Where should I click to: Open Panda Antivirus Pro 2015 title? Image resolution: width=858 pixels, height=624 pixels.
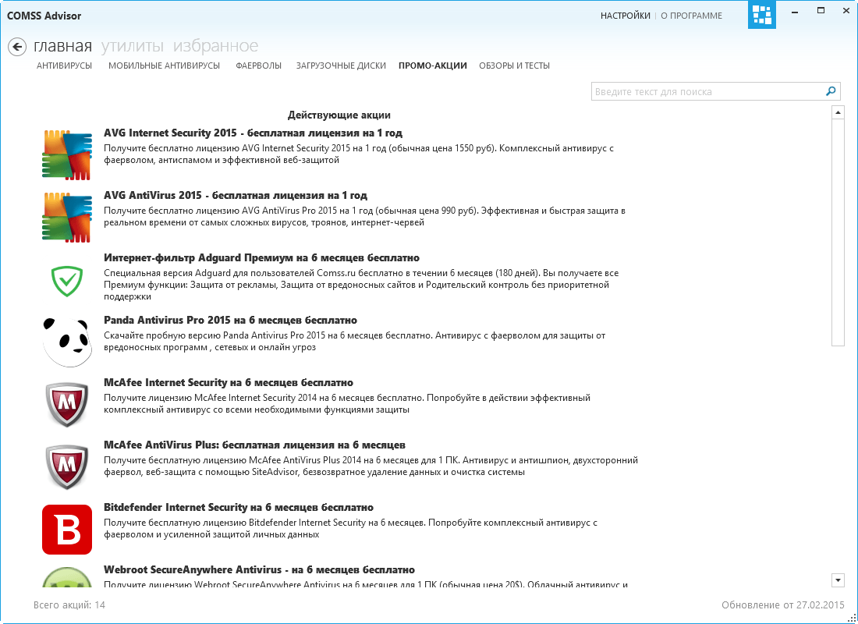230,321
